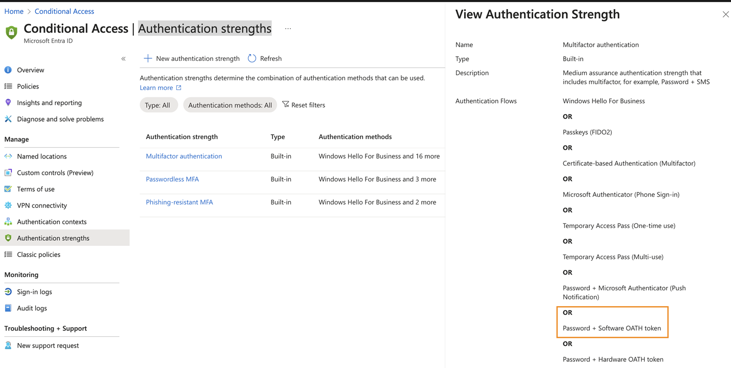Close the View Authentication Strength panel

[x=725, y=14]
